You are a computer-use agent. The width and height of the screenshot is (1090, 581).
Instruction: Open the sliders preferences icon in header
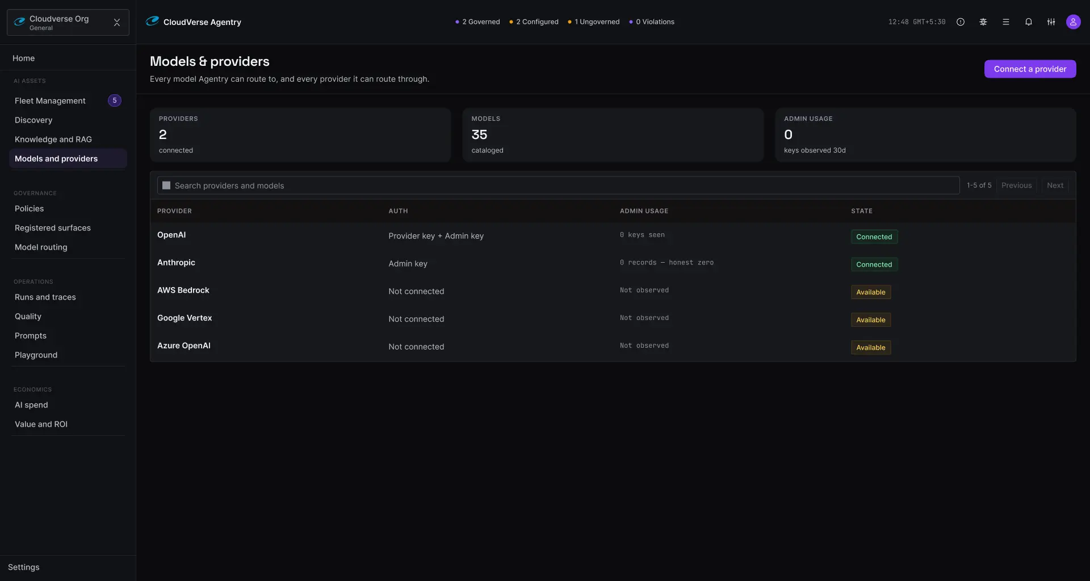point(1051,22)
